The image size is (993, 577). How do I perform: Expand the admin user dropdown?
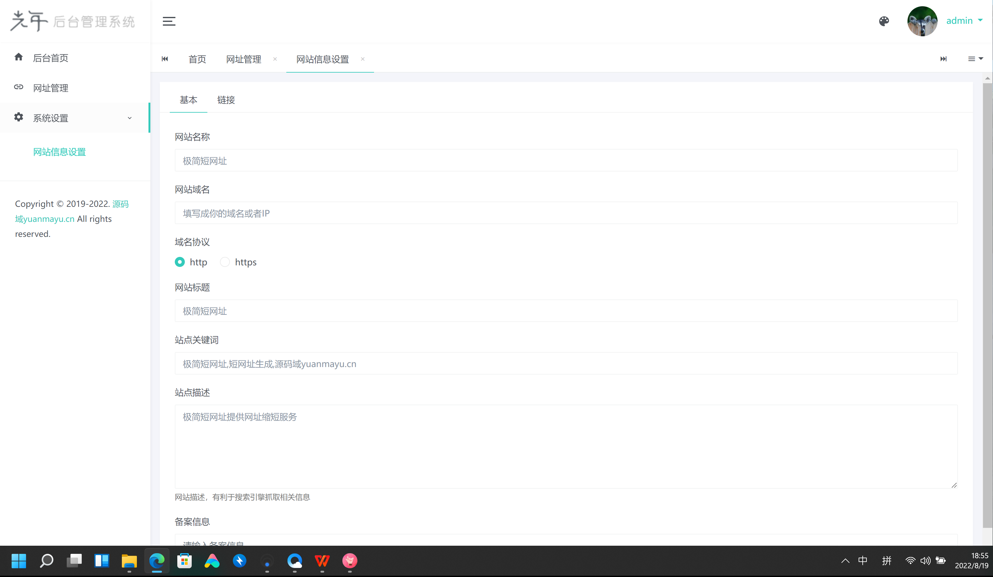tap(964, 20)
